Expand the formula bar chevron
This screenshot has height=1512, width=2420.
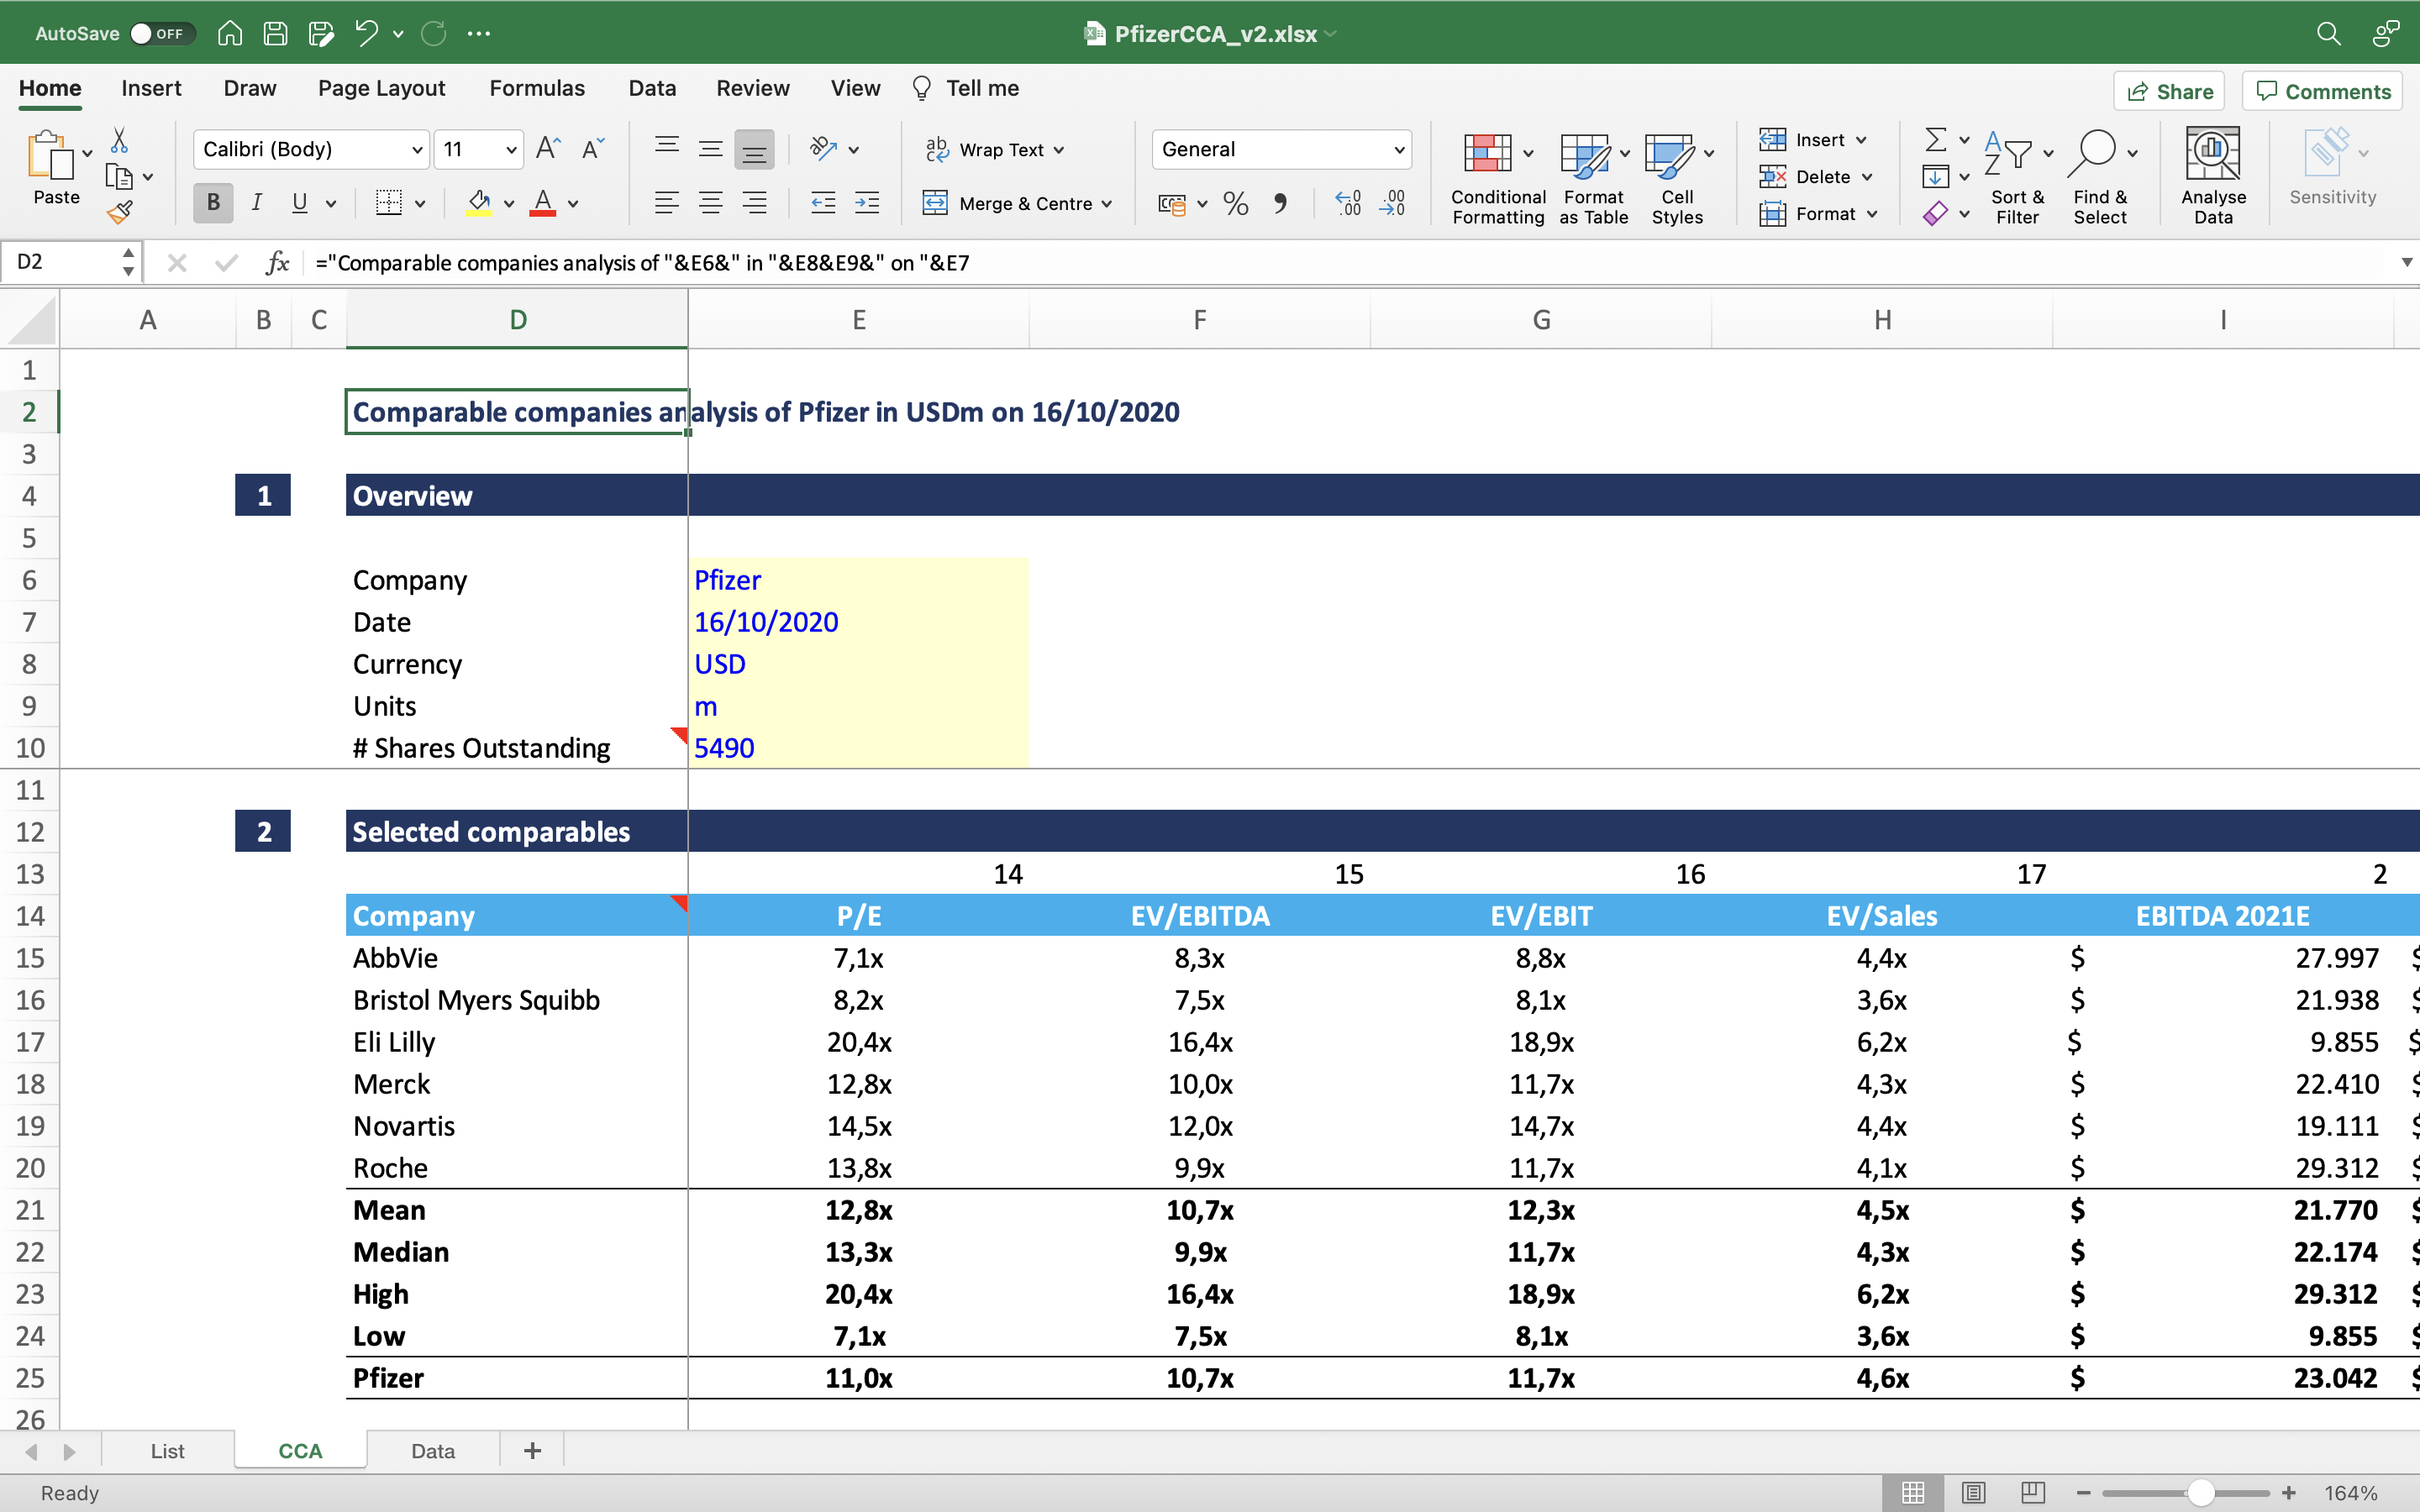tap(2406, 263)
